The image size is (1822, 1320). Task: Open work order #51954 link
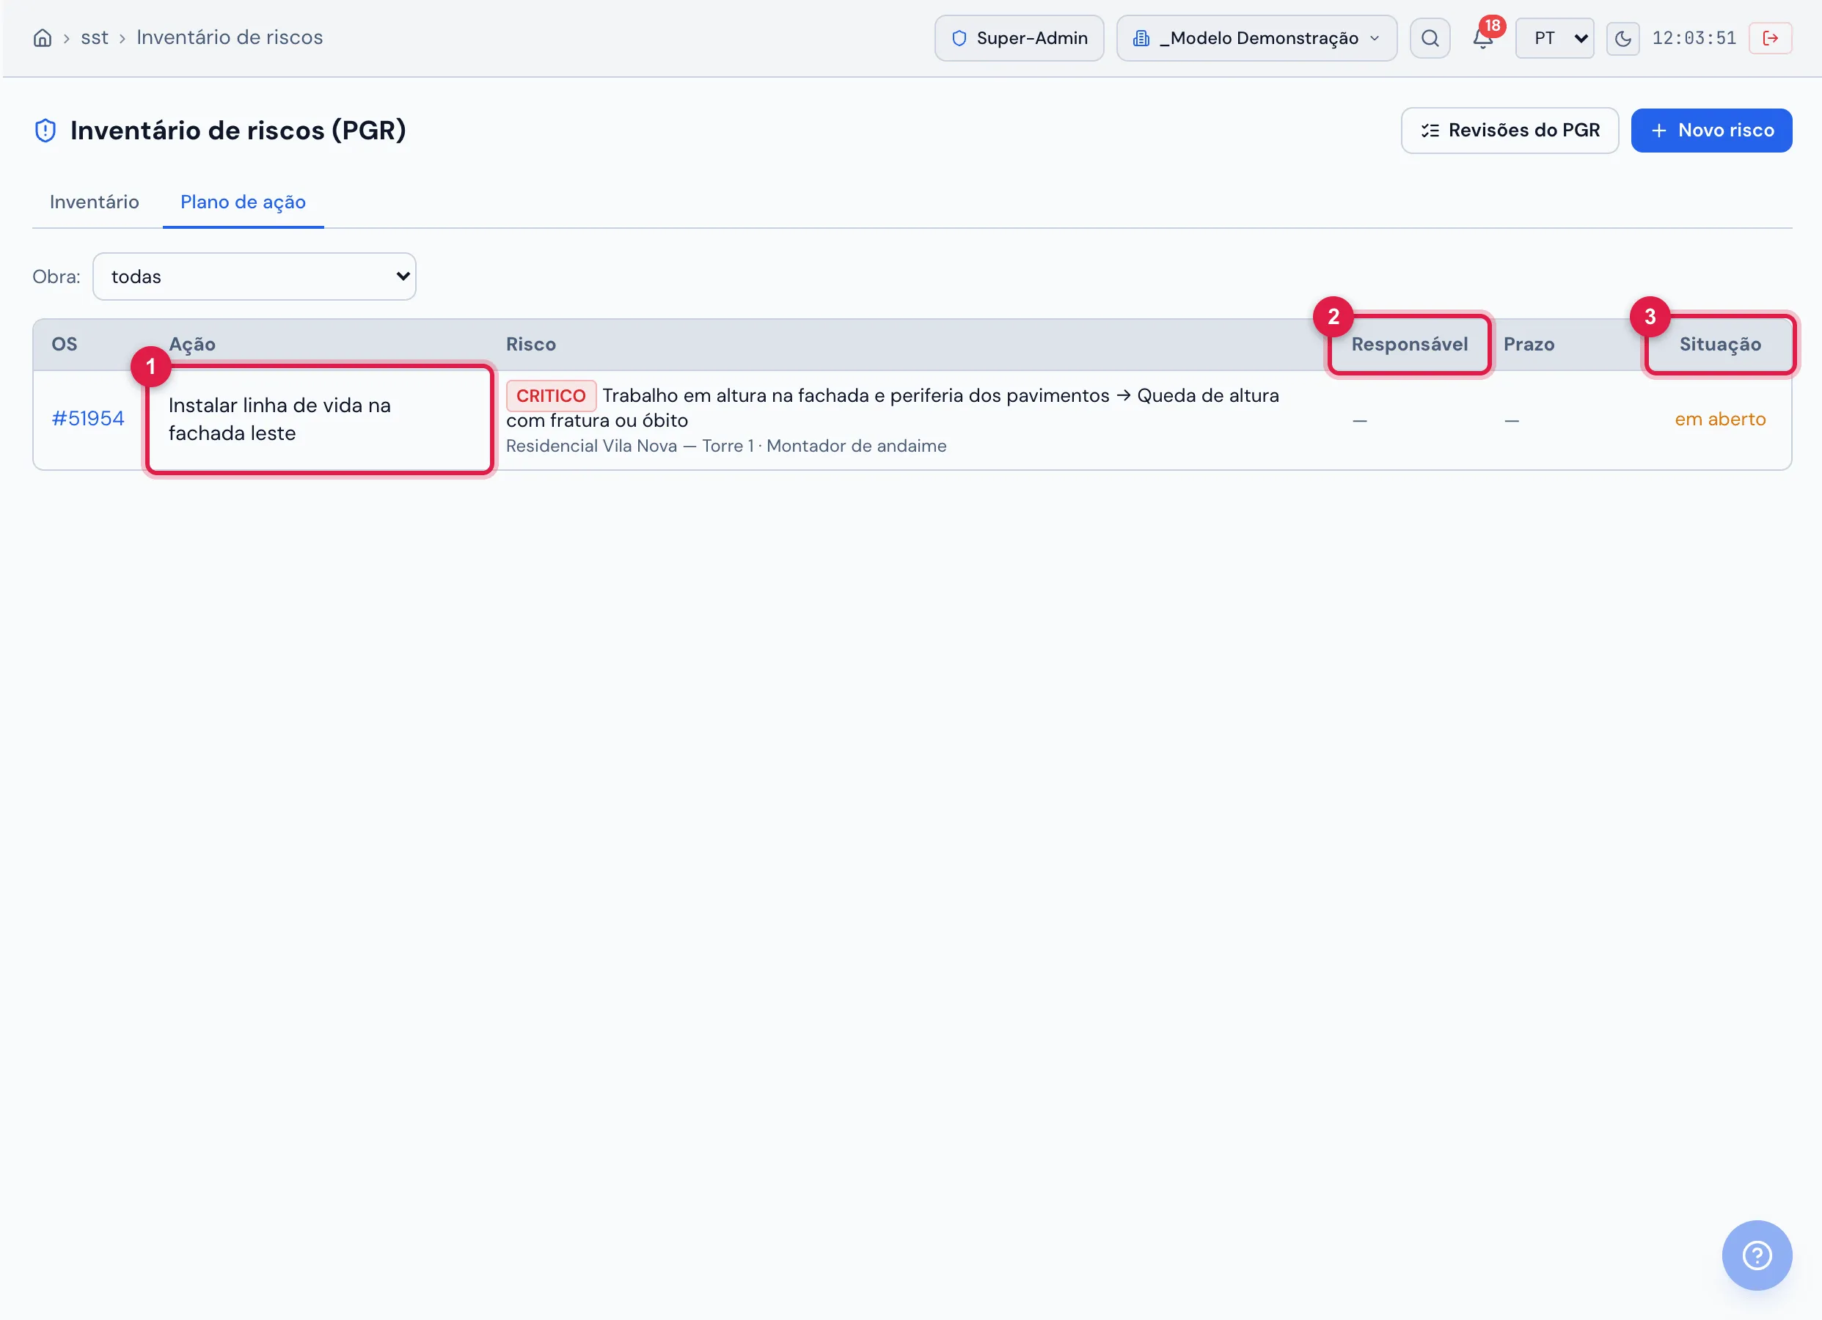(x=88, y=419)
